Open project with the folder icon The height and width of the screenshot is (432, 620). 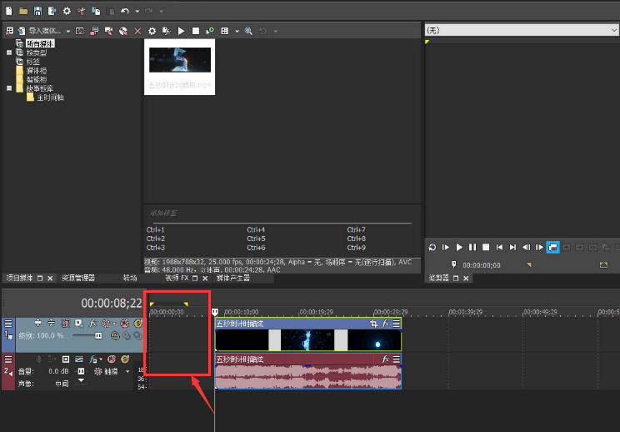23,11
